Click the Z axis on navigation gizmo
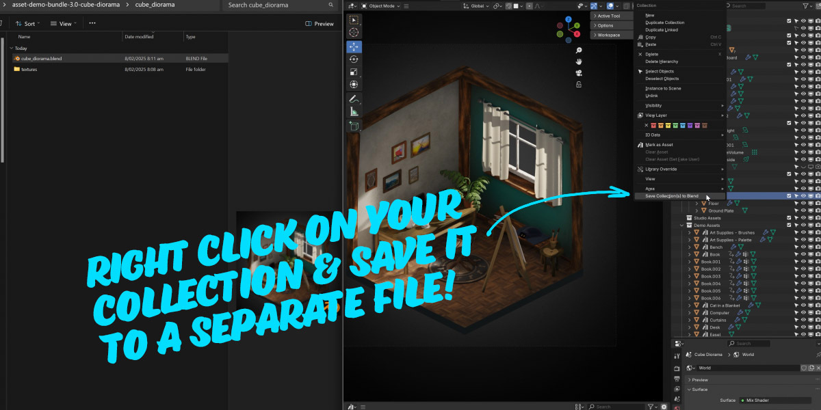Image resolution: width=821 pixels, height=410 pixels. tap(569, 20)
